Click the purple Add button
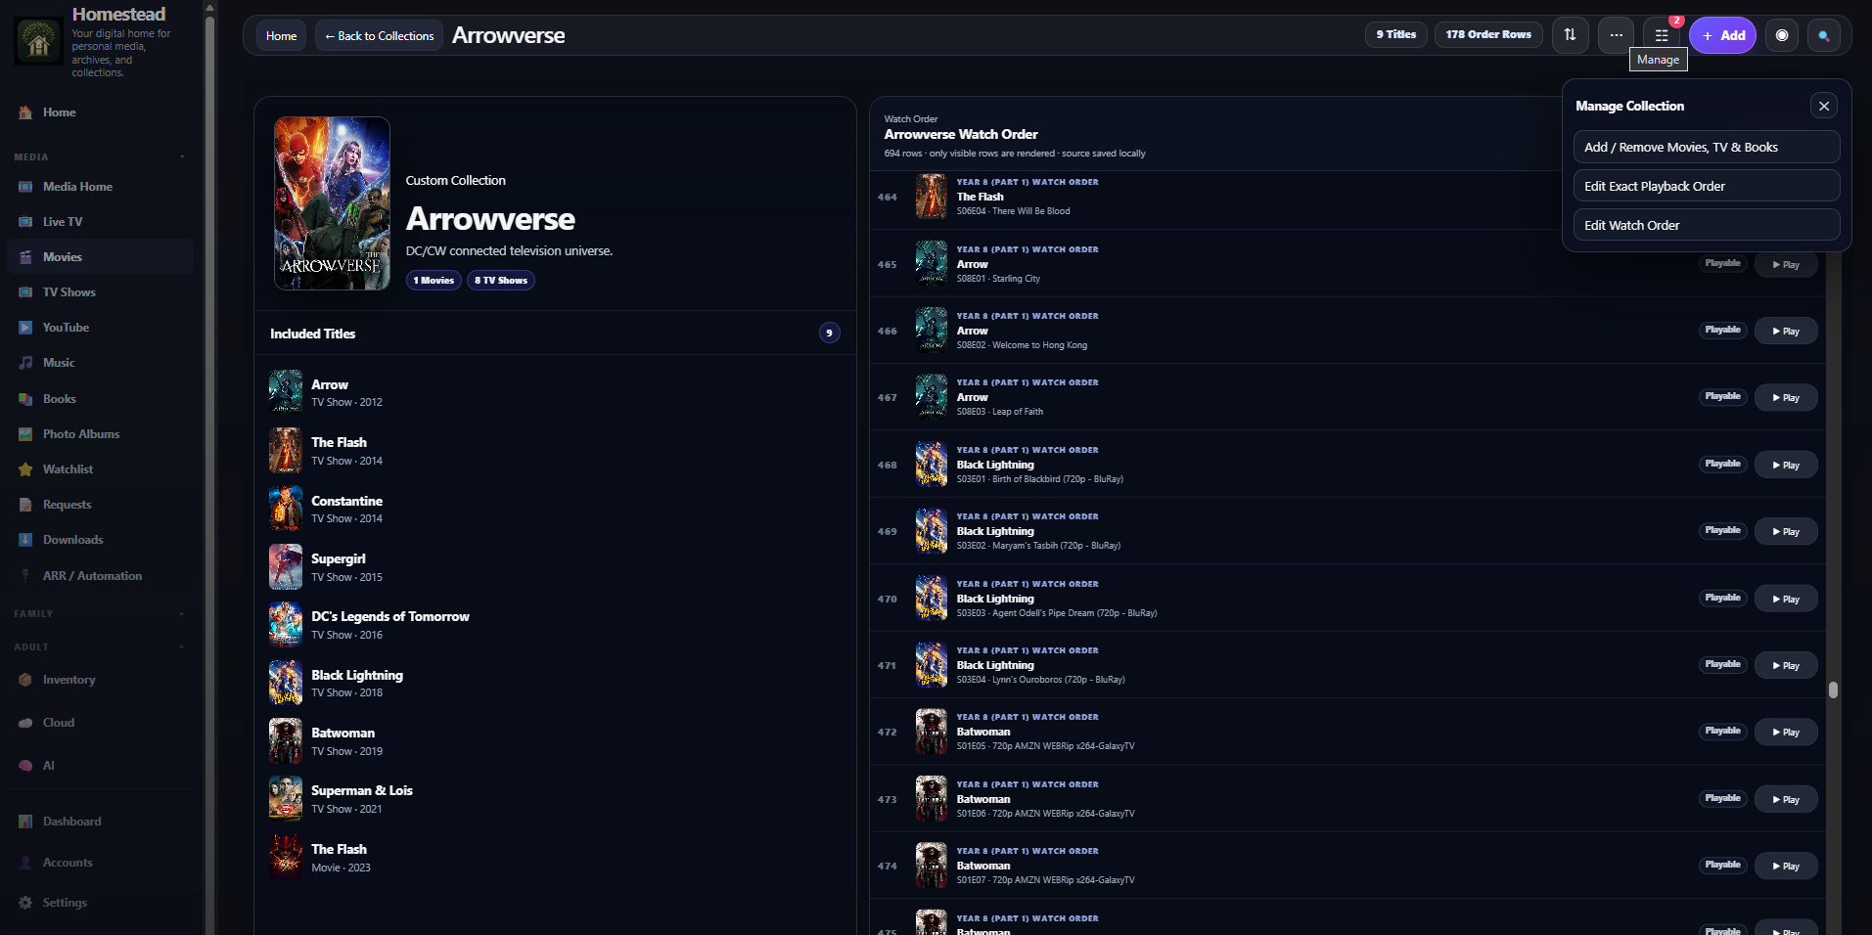 [1722, 35]
